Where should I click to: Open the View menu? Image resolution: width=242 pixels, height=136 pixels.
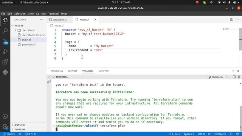[x=31, y=14]
